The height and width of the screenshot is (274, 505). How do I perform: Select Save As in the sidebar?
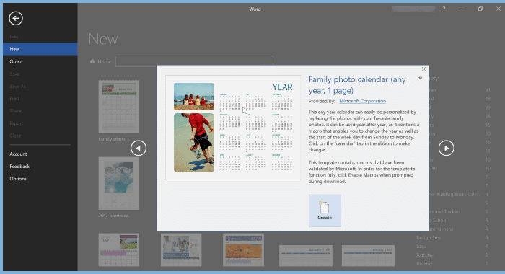point(40,87)
